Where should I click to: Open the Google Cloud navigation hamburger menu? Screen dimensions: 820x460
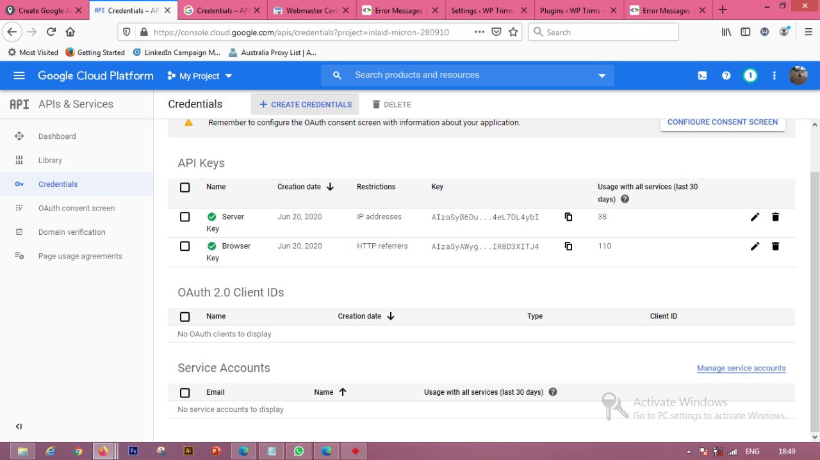pyautogui.click(x=19, y=75)
